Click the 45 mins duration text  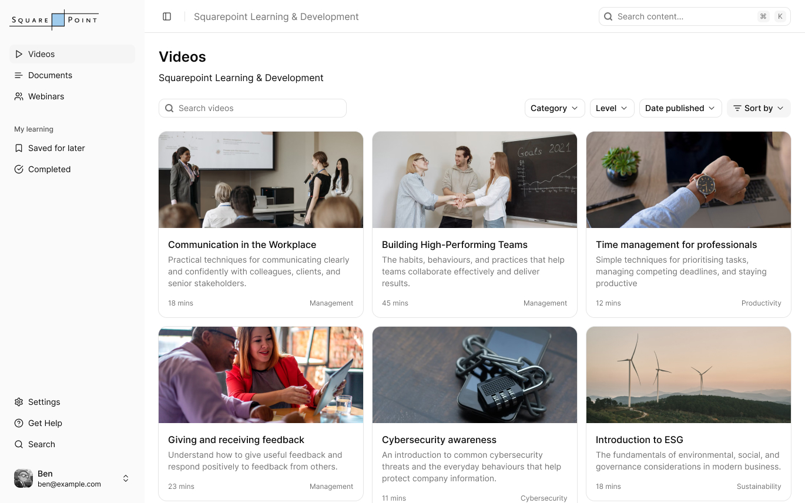pos(395,303)
